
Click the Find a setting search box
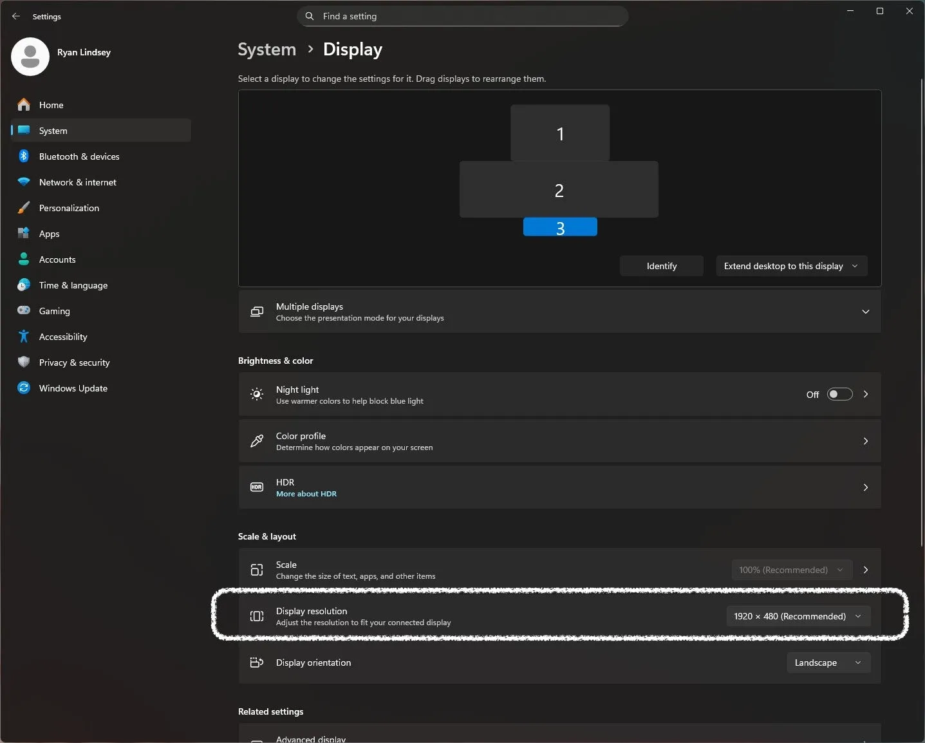click(462, 16)
